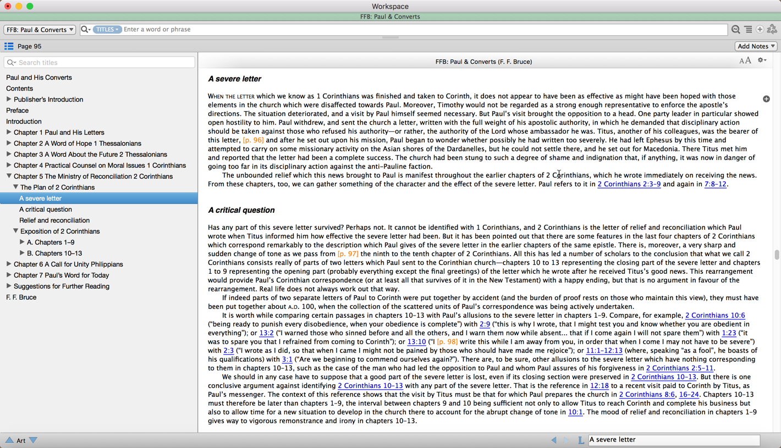Expand Chapter 7 Paul's Word for Today

[9, 275]
